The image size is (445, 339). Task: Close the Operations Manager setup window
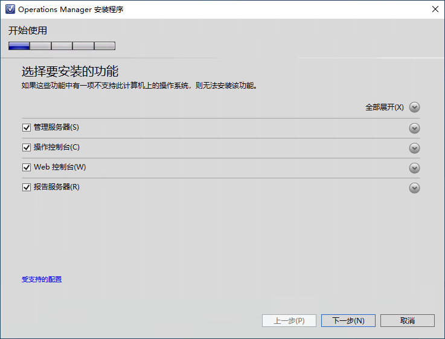pyautogui.click(x=435, y=9)
